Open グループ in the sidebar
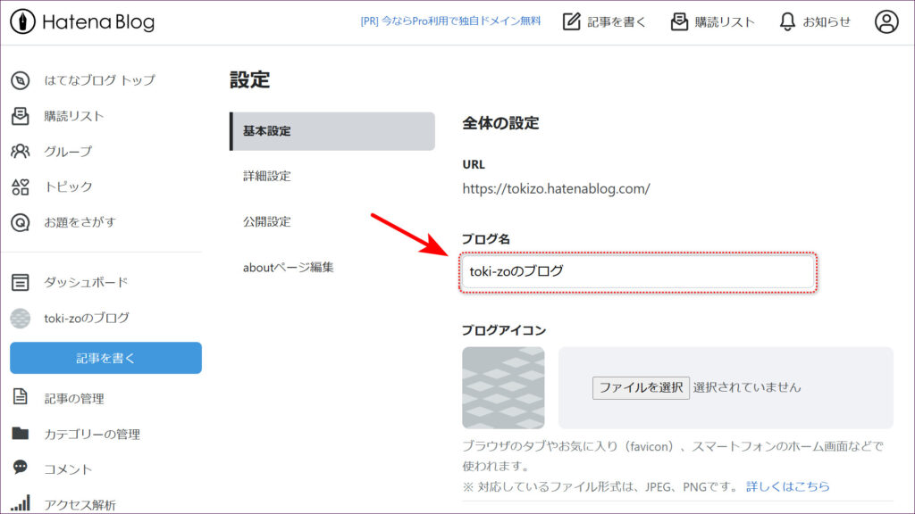Viewport: 915px width, 514px height. pos(68,152)
